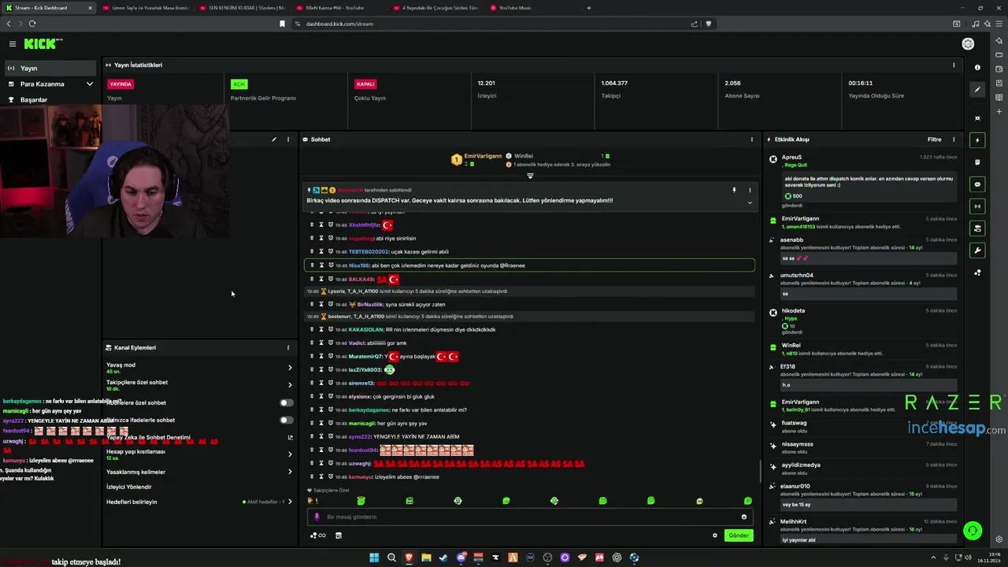Image resolution: width=1008 pixels, height=567 pixels.
Task: Open the Filtre activity feed filter
Action: (934, 139)
